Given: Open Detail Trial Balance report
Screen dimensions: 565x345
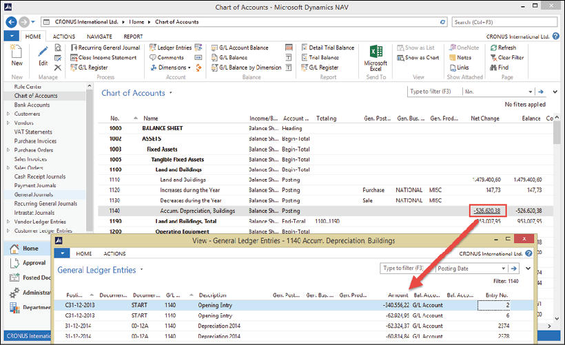Looking at the screenshot, I should point(327,48).
